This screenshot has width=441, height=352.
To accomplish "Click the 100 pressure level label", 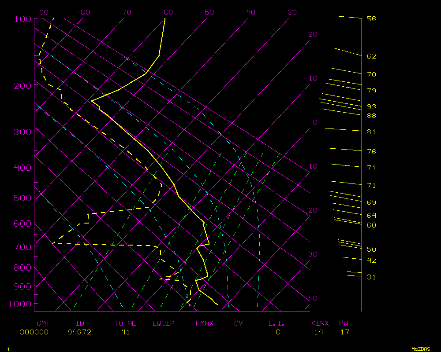I will (x=22, y=19).
